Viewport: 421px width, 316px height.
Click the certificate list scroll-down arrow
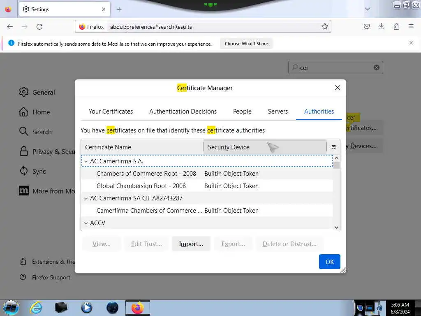(336, 227)
